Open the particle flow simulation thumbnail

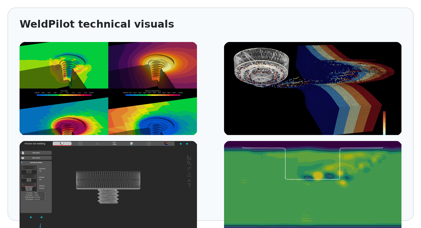pos(313,88)
